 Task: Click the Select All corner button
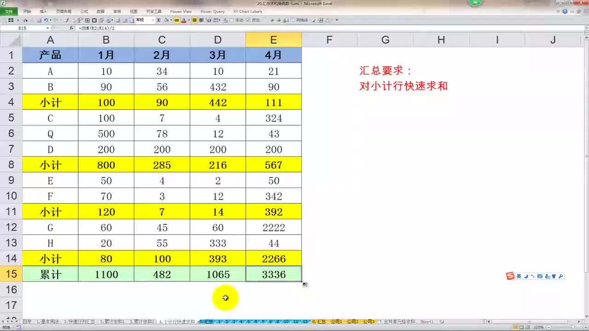[11, 40]
